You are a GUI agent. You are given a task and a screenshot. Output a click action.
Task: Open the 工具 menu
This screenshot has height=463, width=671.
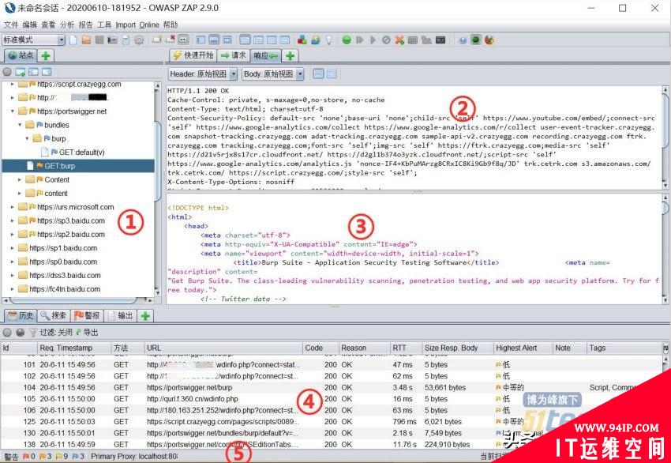104,24
